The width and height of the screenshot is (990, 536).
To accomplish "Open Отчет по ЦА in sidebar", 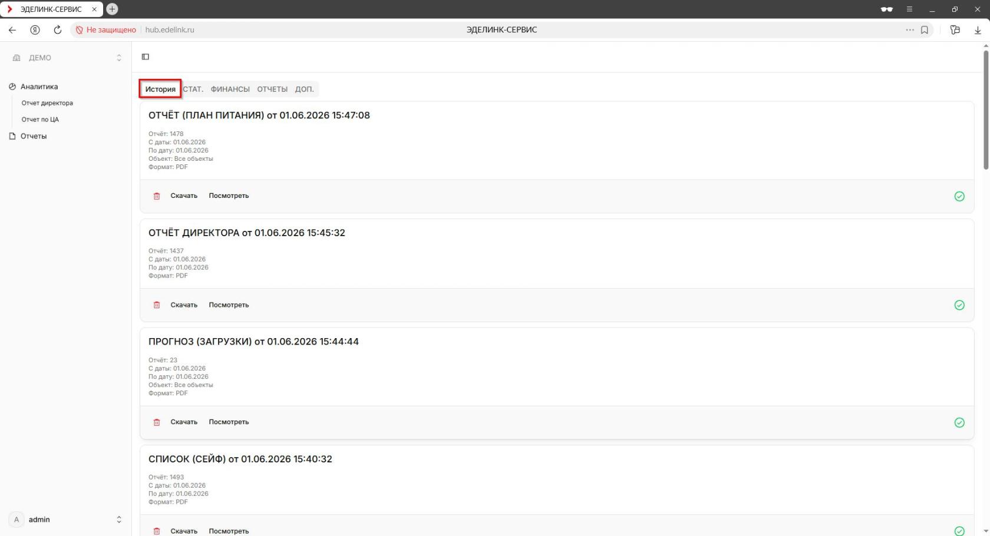I will [x=40, y=120].
